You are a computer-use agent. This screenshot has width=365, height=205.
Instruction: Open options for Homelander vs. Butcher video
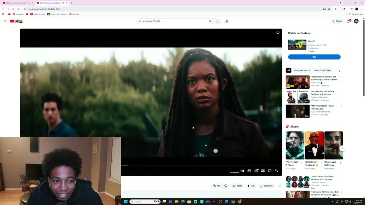point(342,77)
